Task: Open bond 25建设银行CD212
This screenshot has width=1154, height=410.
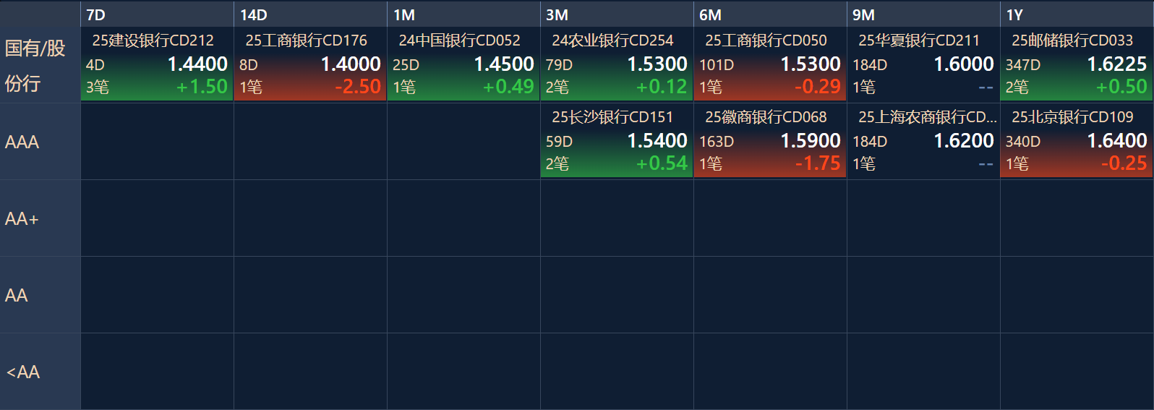Action: click(153, 40)
